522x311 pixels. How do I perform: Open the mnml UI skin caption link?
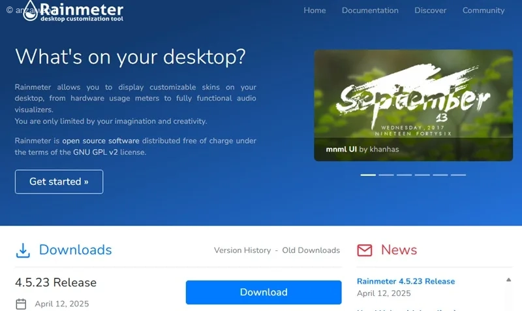pos(341,149)
